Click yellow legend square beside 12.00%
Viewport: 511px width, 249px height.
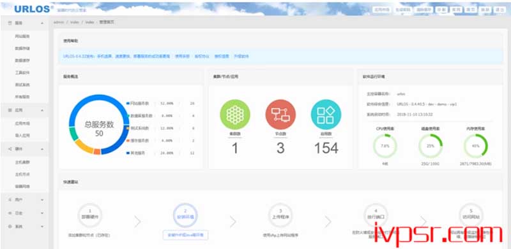[128, 128]
